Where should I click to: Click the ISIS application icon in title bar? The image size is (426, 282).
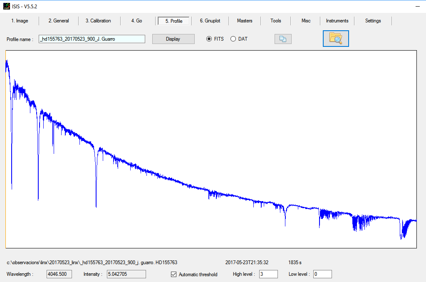(7, 6)
